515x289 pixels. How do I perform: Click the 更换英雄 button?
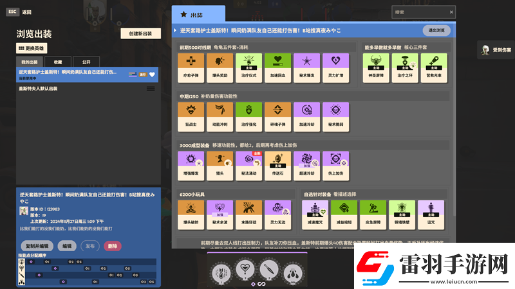(32, 48)
